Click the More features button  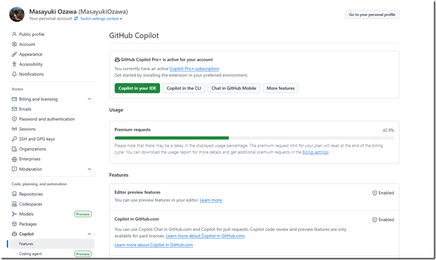coord(281,88)
